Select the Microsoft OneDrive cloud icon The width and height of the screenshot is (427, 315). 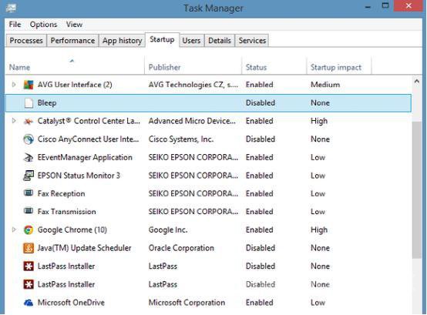[29, 303]
